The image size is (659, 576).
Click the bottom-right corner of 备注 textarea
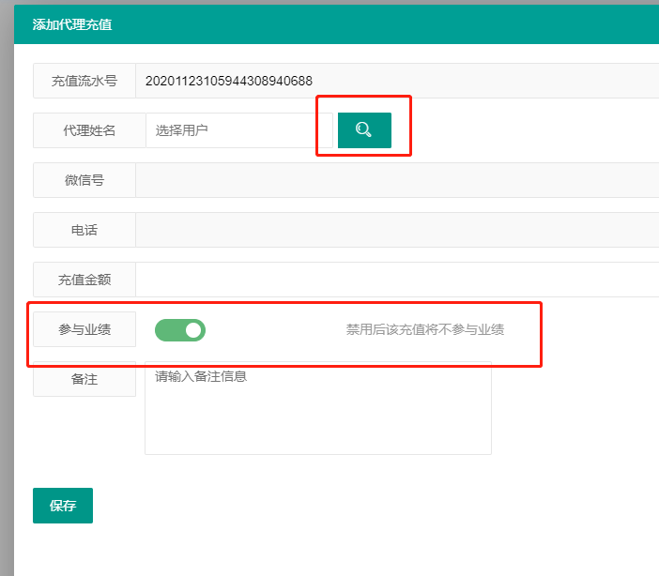point(487,450)
